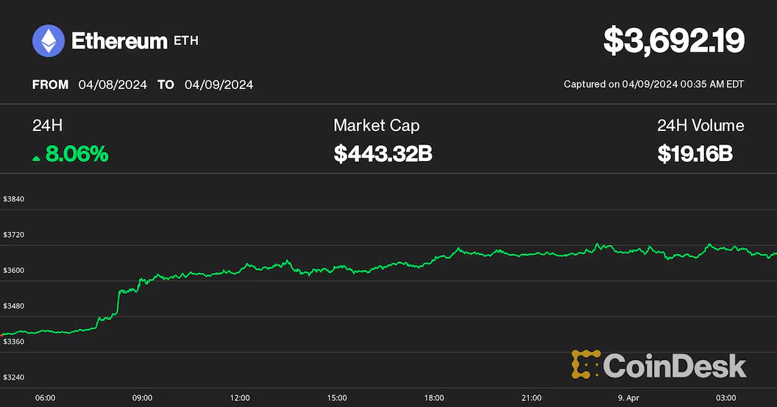Click the 09:00 time axis marker
Image resolution: width=777 pixels, height=407 pixels.
tap(143, 397)
